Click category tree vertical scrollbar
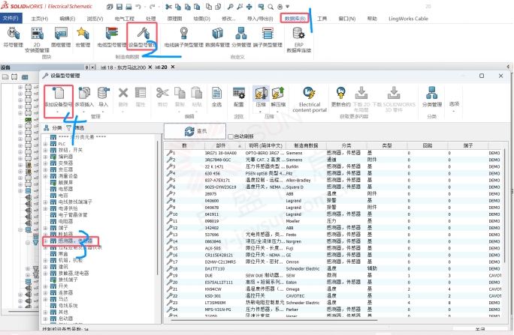 (x=158, y=208)
